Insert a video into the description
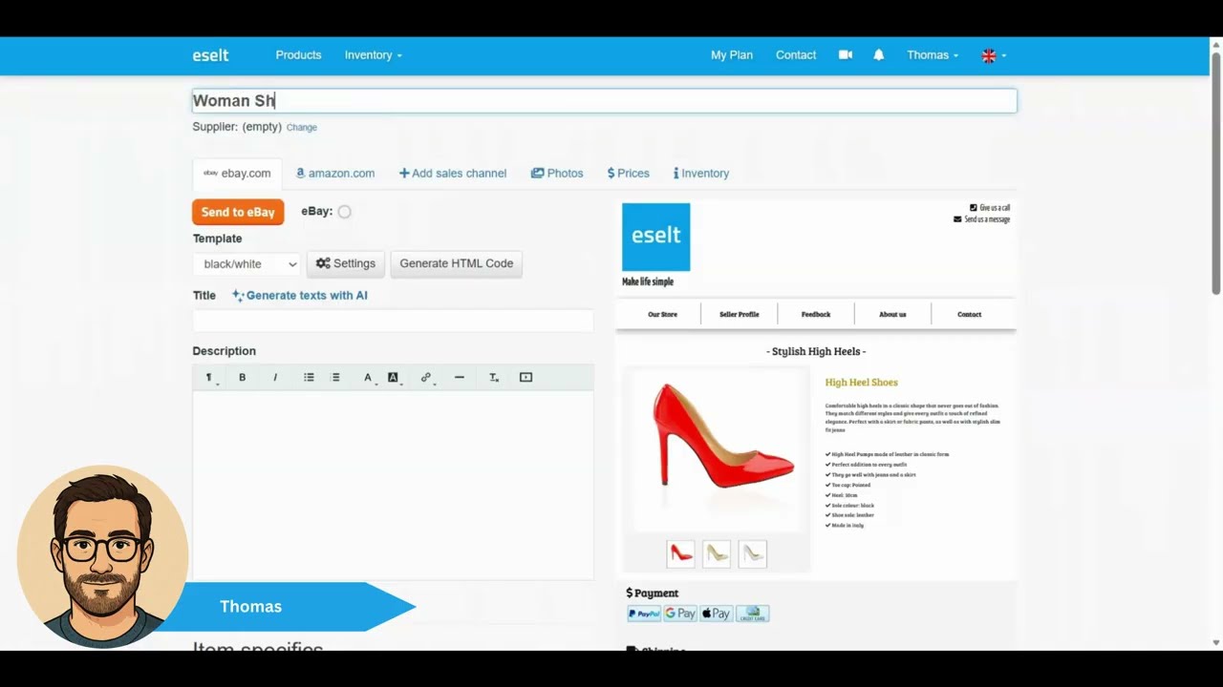Screen dimensions: 1223x687 [526, 378]
